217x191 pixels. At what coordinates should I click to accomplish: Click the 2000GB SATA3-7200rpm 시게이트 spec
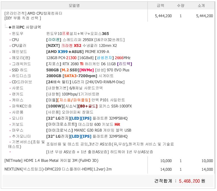(x=80, y=76)
